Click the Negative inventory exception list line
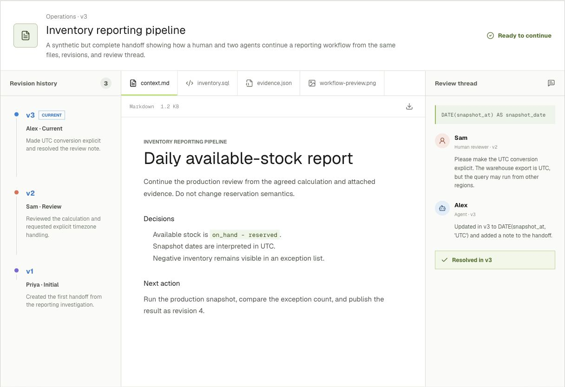565x387 pixels. pyautogui.click(x=238, y=258)
